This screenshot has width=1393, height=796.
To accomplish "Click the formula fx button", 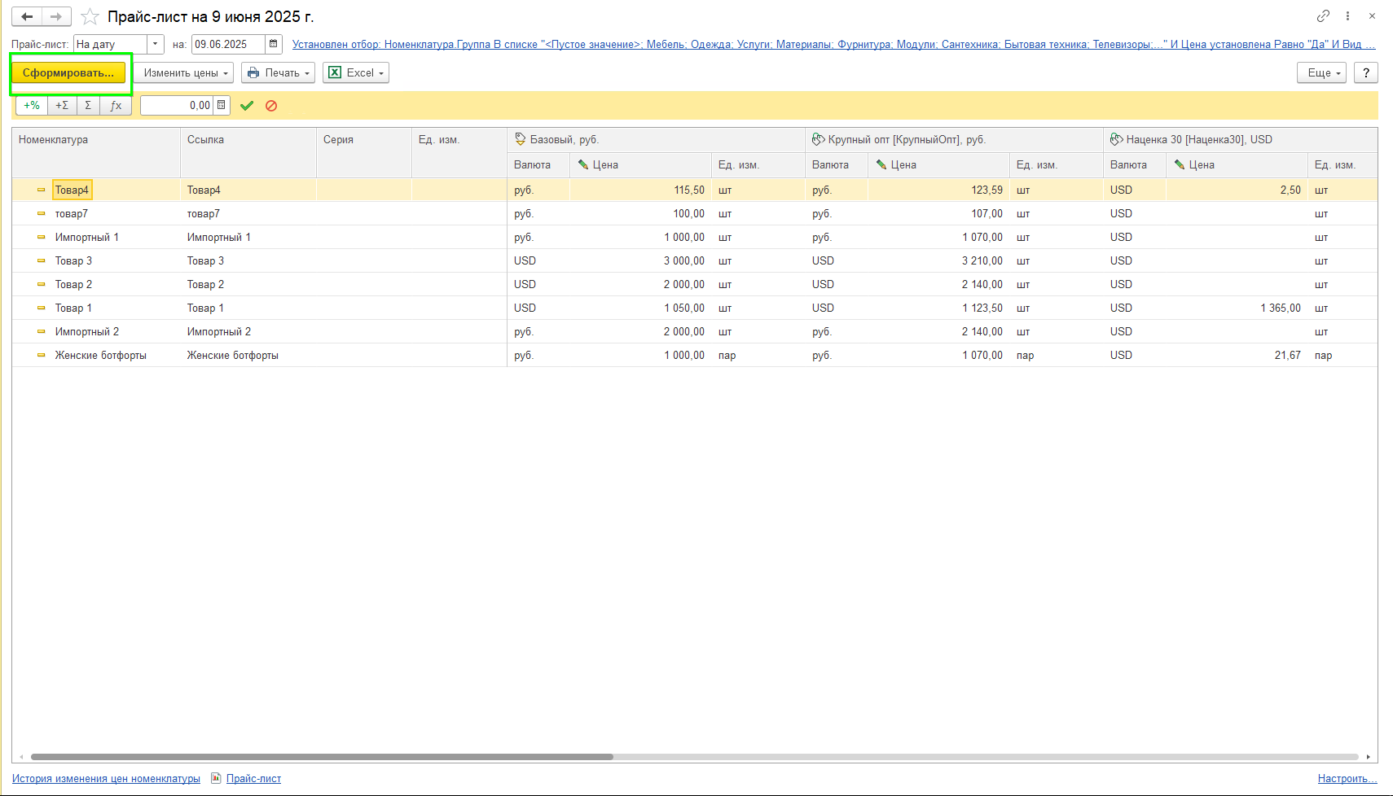I will 116,105.
